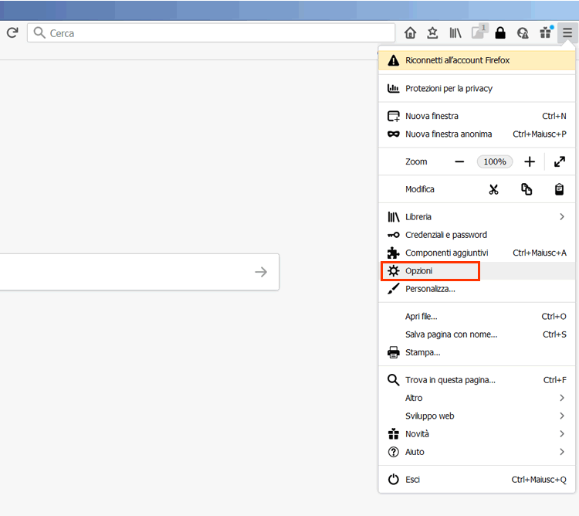This screenshot has height=516, width=579.
Task: Expand the Libreria submenu
Action: [x=562, y=217]
